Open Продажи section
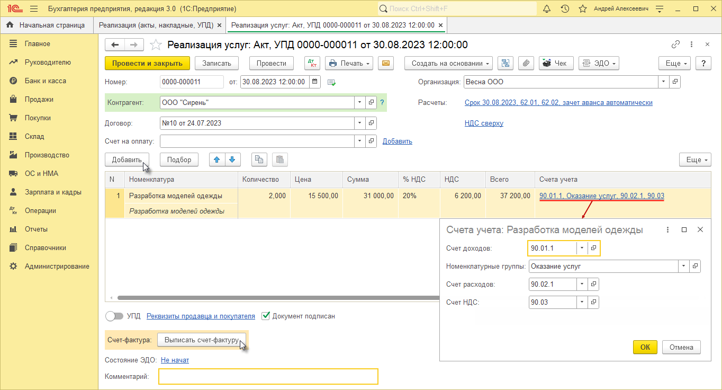The height and width of the screenshot is (390, 722). coord(39,99)
